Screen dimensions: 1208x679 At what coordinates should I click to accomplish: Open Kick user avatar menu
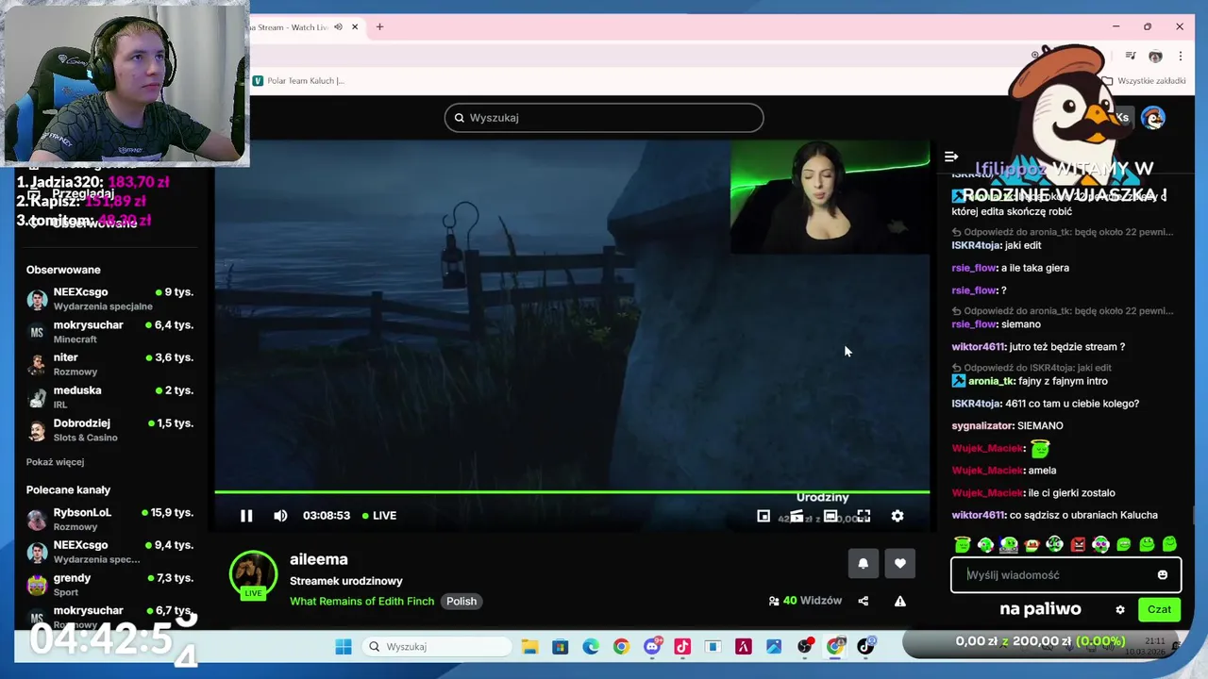[x=1152, y=118]
